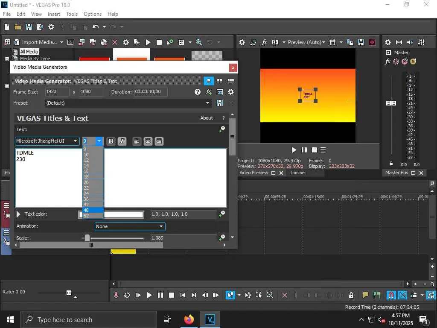Open the Insert menu
This screenshot has height=328, width=437.
pyautogui.click(x=54, y=14)
